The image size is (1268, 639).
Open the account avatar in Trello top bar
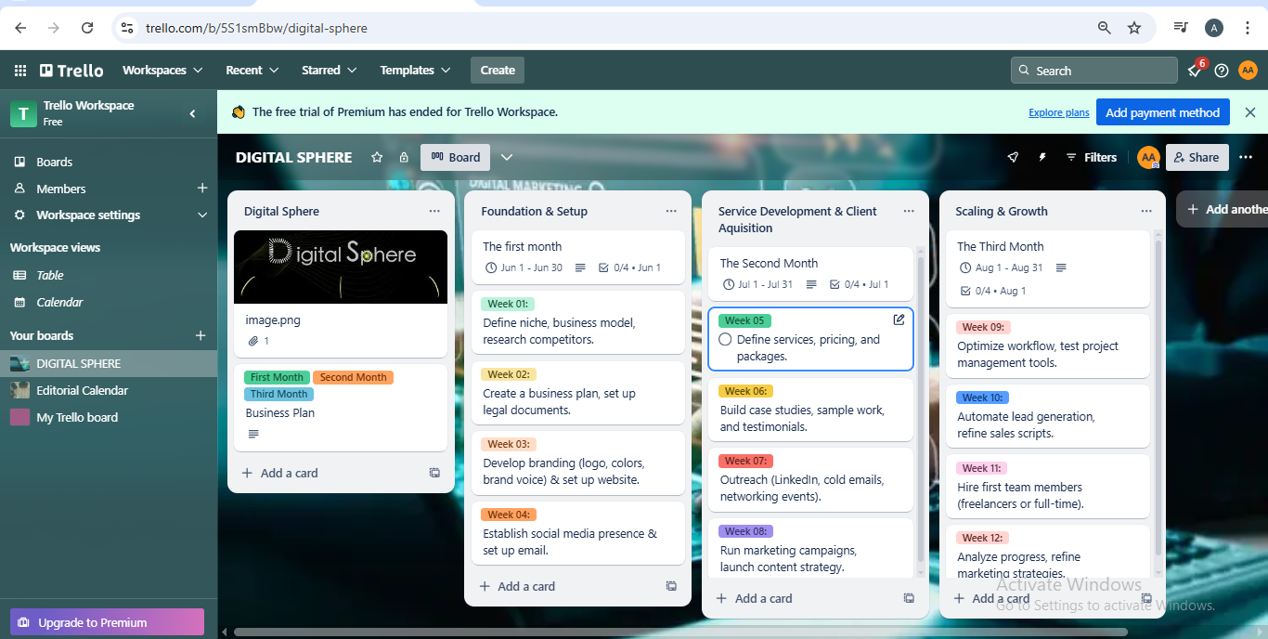click(1248, 71)
